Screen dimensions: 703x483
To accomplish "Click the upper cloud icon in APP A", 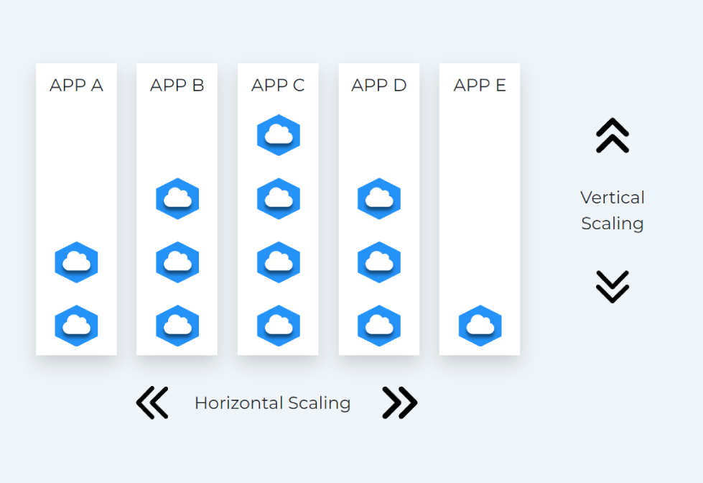I will coord(76,262).
